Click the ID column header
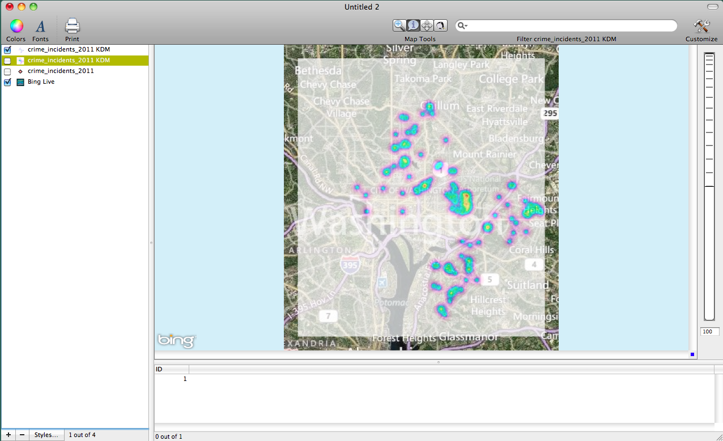 point(172,369)
